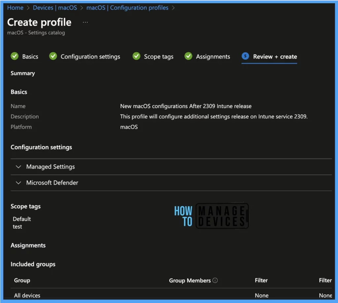The height and width of the screenshot is (303, 338).
Task: Select the Review + create tab
Action: point(269,57)
